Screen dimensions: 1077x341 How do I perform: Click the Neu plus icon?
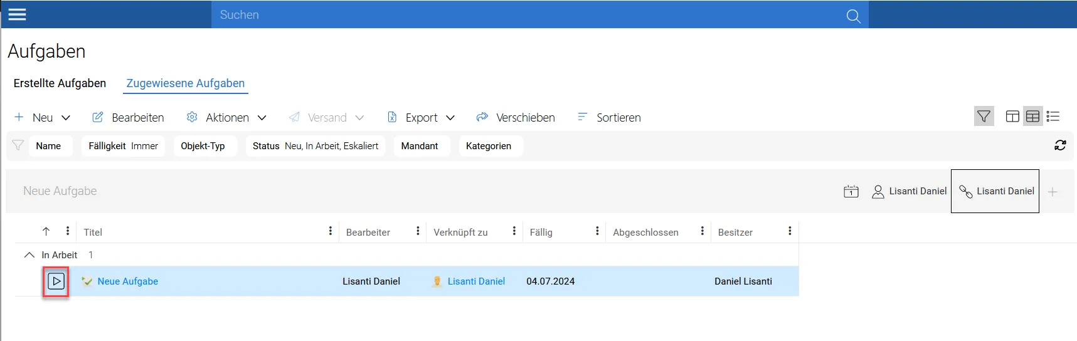pos(19,117)
